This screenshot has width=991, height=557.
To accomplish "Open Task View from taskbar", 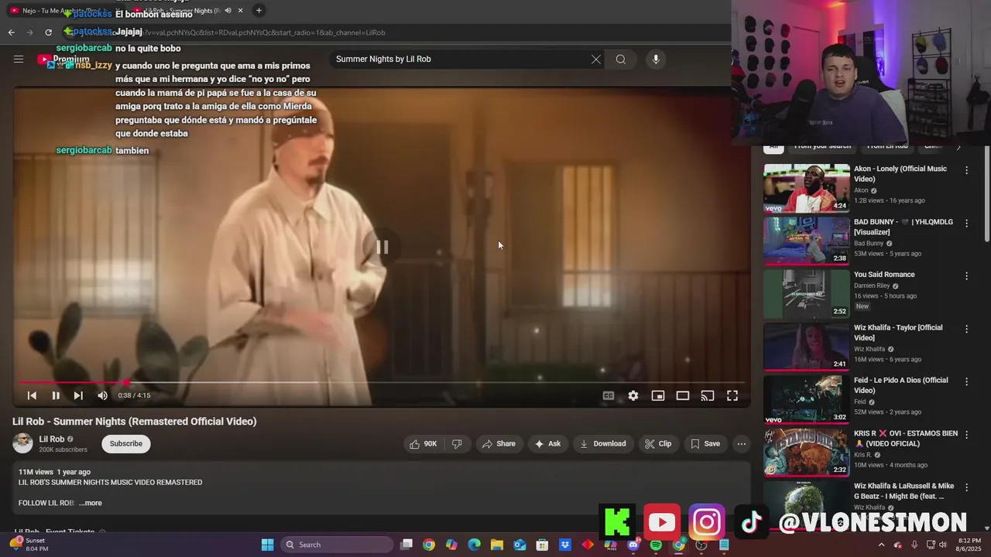I will pos(406,545).
